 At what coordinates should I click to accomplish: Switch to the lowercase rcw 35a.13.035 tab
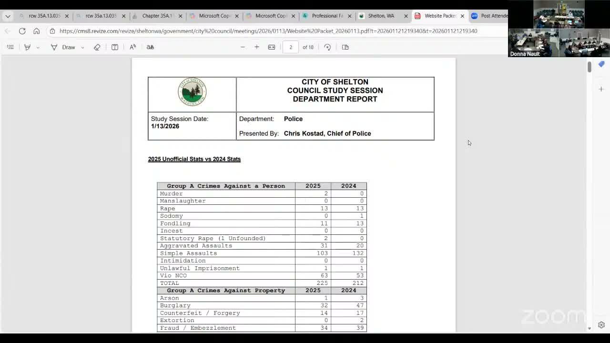pyautogui.click(x=101, y=16)
